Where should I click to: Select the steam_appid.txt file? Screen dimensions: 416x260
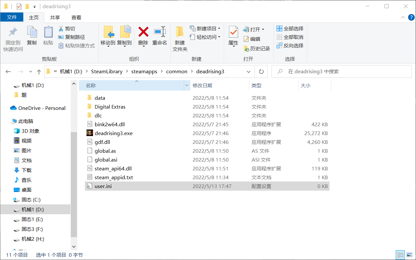[x=207, y=177]
